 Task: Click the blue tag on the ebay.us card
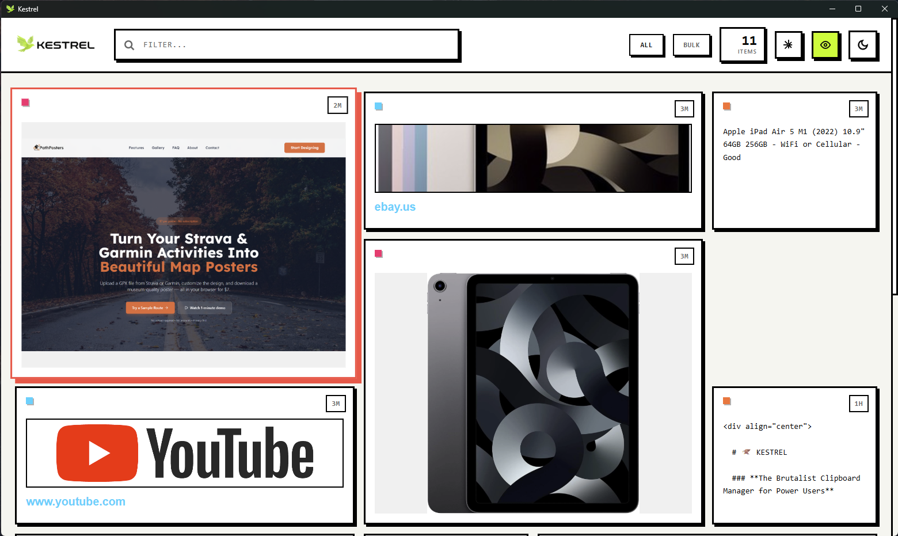pos(378,106)
